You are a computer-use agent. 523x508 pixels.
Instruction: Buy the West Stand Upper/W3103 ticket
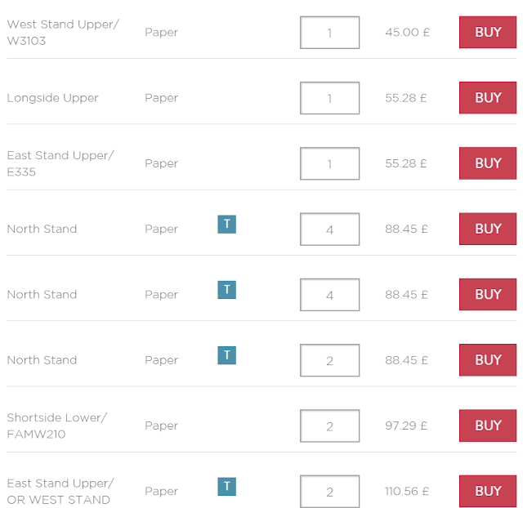click(488, 33)
